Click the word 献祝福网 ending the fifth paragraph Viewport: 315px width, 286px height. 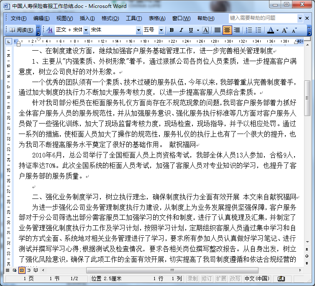coord(182,144)
